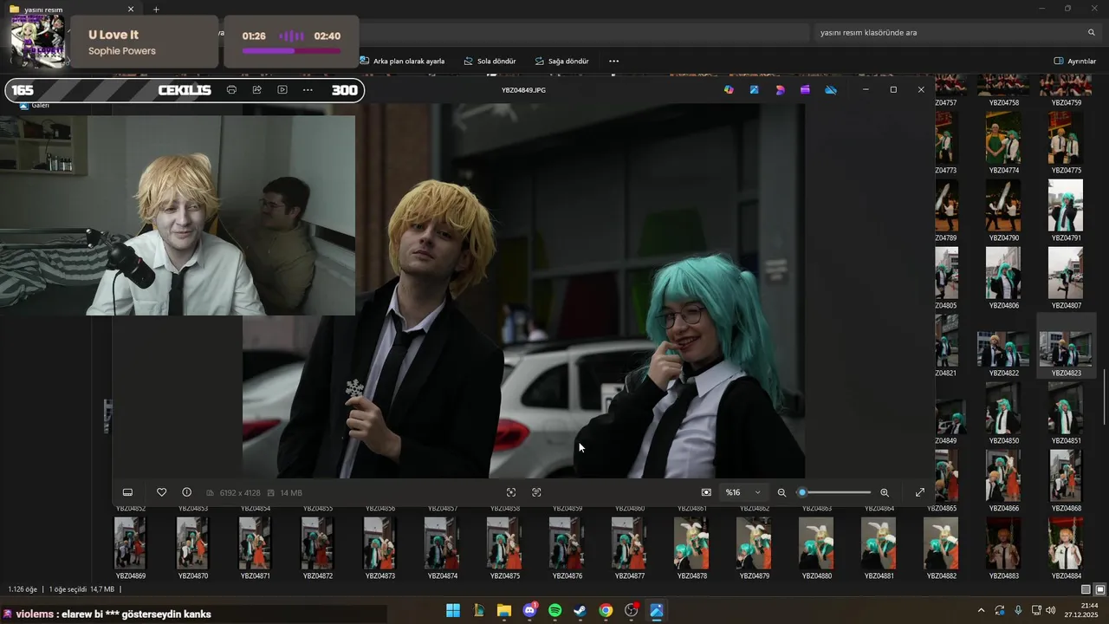Toggle the filmstrip view button
1109x624 pixels.
[127, 492]
